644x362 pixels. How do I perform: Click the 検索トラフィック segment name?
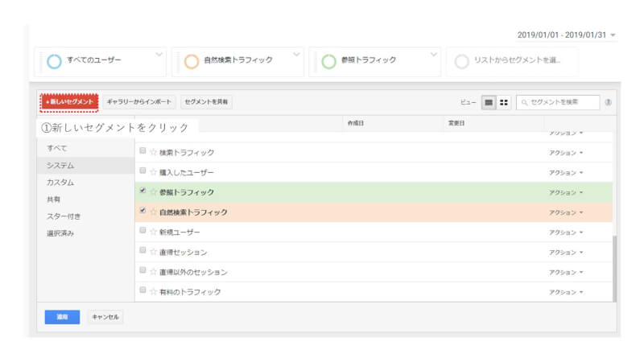coord(187,153)
